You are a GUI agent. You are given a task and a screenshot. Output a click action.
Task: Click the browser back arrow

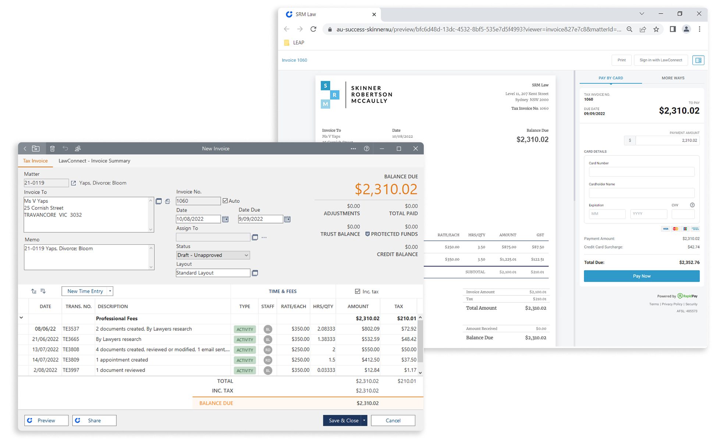click(287, 29)
